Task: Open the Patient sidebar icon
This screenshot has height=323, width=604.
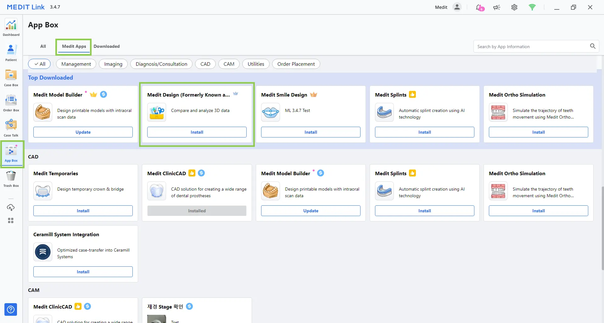Action: (11, 53)
